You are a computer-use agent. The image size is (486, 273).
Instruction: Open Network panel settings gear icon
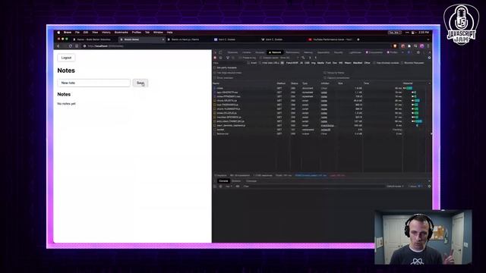tap(429, 58)
